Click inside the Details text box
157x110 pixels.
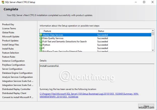(97, 75)
